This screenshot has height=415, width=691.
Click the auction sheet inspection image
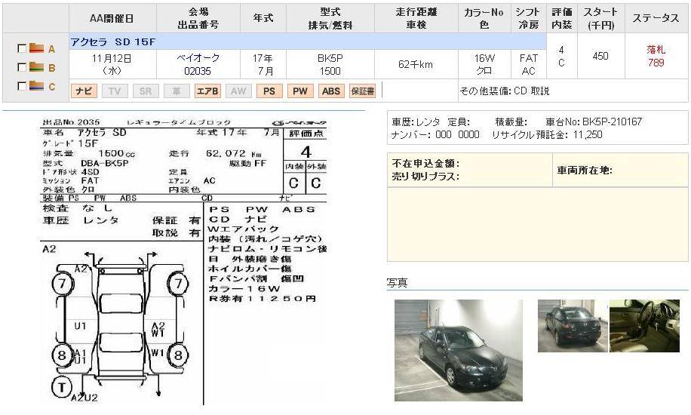point(184,261)
